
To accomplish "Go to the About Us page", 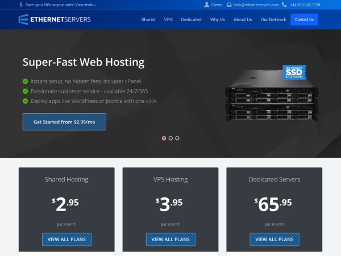I will click(243, 19).
